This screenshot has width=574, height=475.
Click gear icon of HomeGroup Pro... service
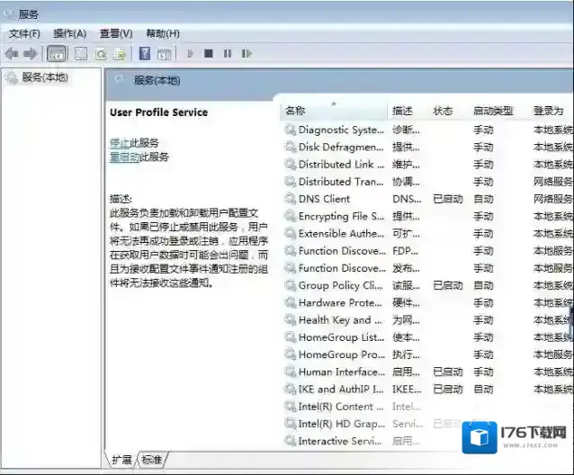click(291, 354)
